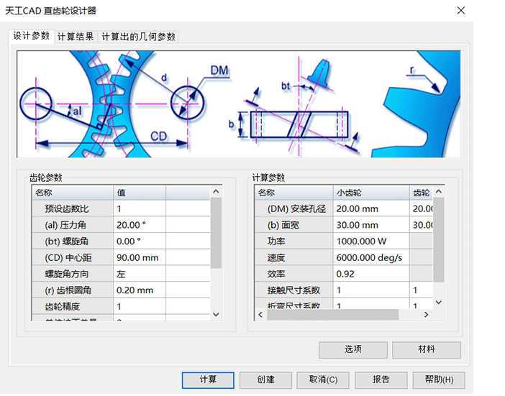Screen dimensions: 505x396
Task: Click the 值 column header
Action: [140, 193]
